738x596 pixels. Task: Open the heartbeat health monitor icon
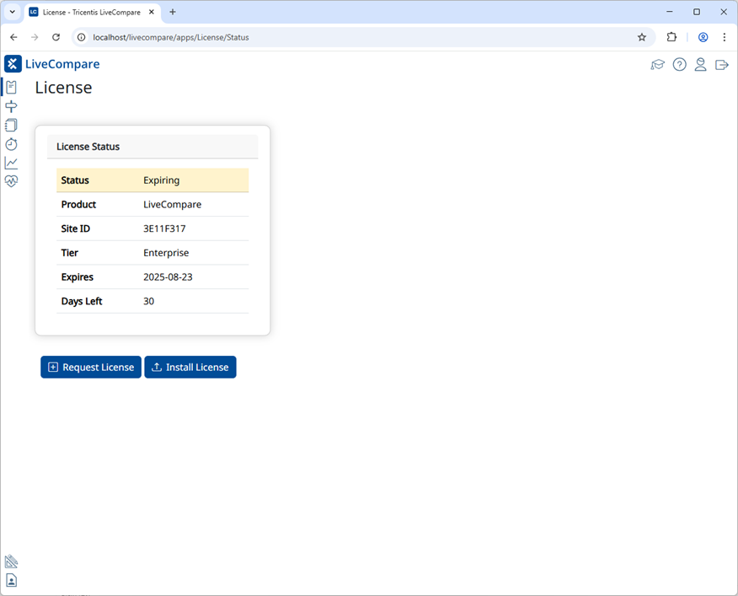pyautogui.click(x=11, y=180)
